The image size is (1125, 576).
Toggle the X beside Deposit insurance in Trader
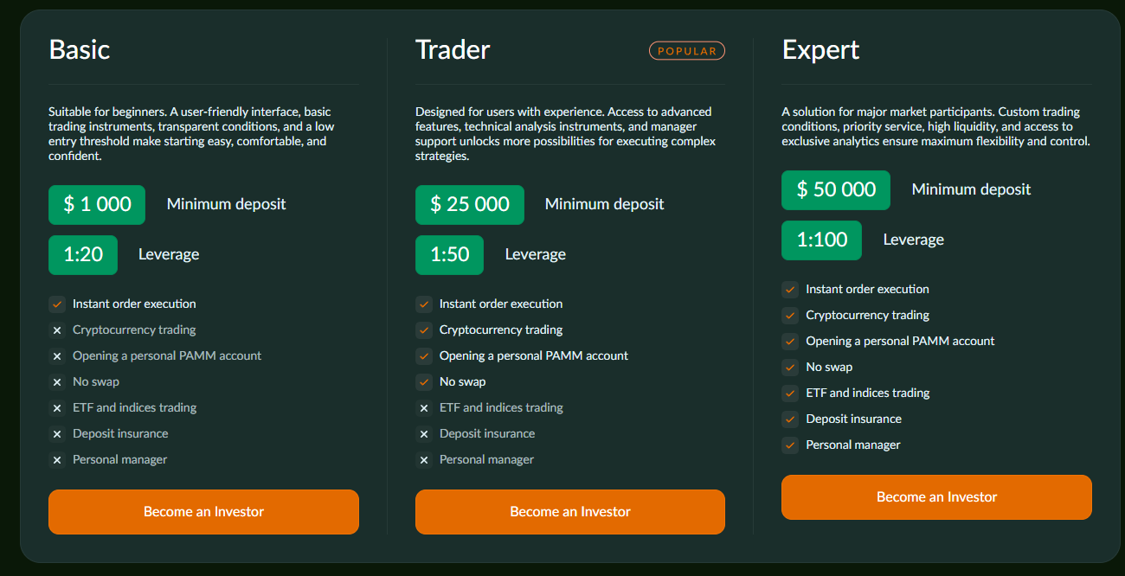click(424, 433)
